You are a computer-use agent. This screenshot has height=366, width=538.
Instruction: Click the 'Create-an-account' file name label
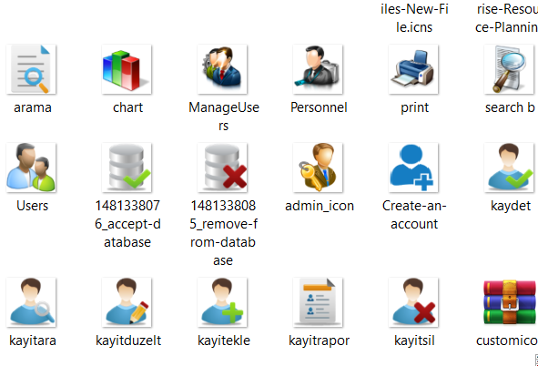(x=414, y=215)
